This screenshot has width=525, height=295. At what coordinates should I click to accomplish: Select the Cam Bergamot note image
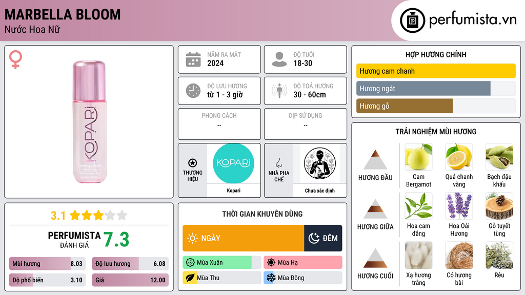pyautogui.click(x=418, y=157)
